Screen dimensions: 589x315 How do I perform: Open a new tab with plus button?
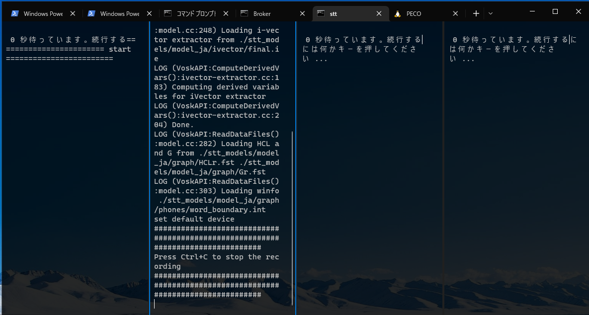(476, 13)
